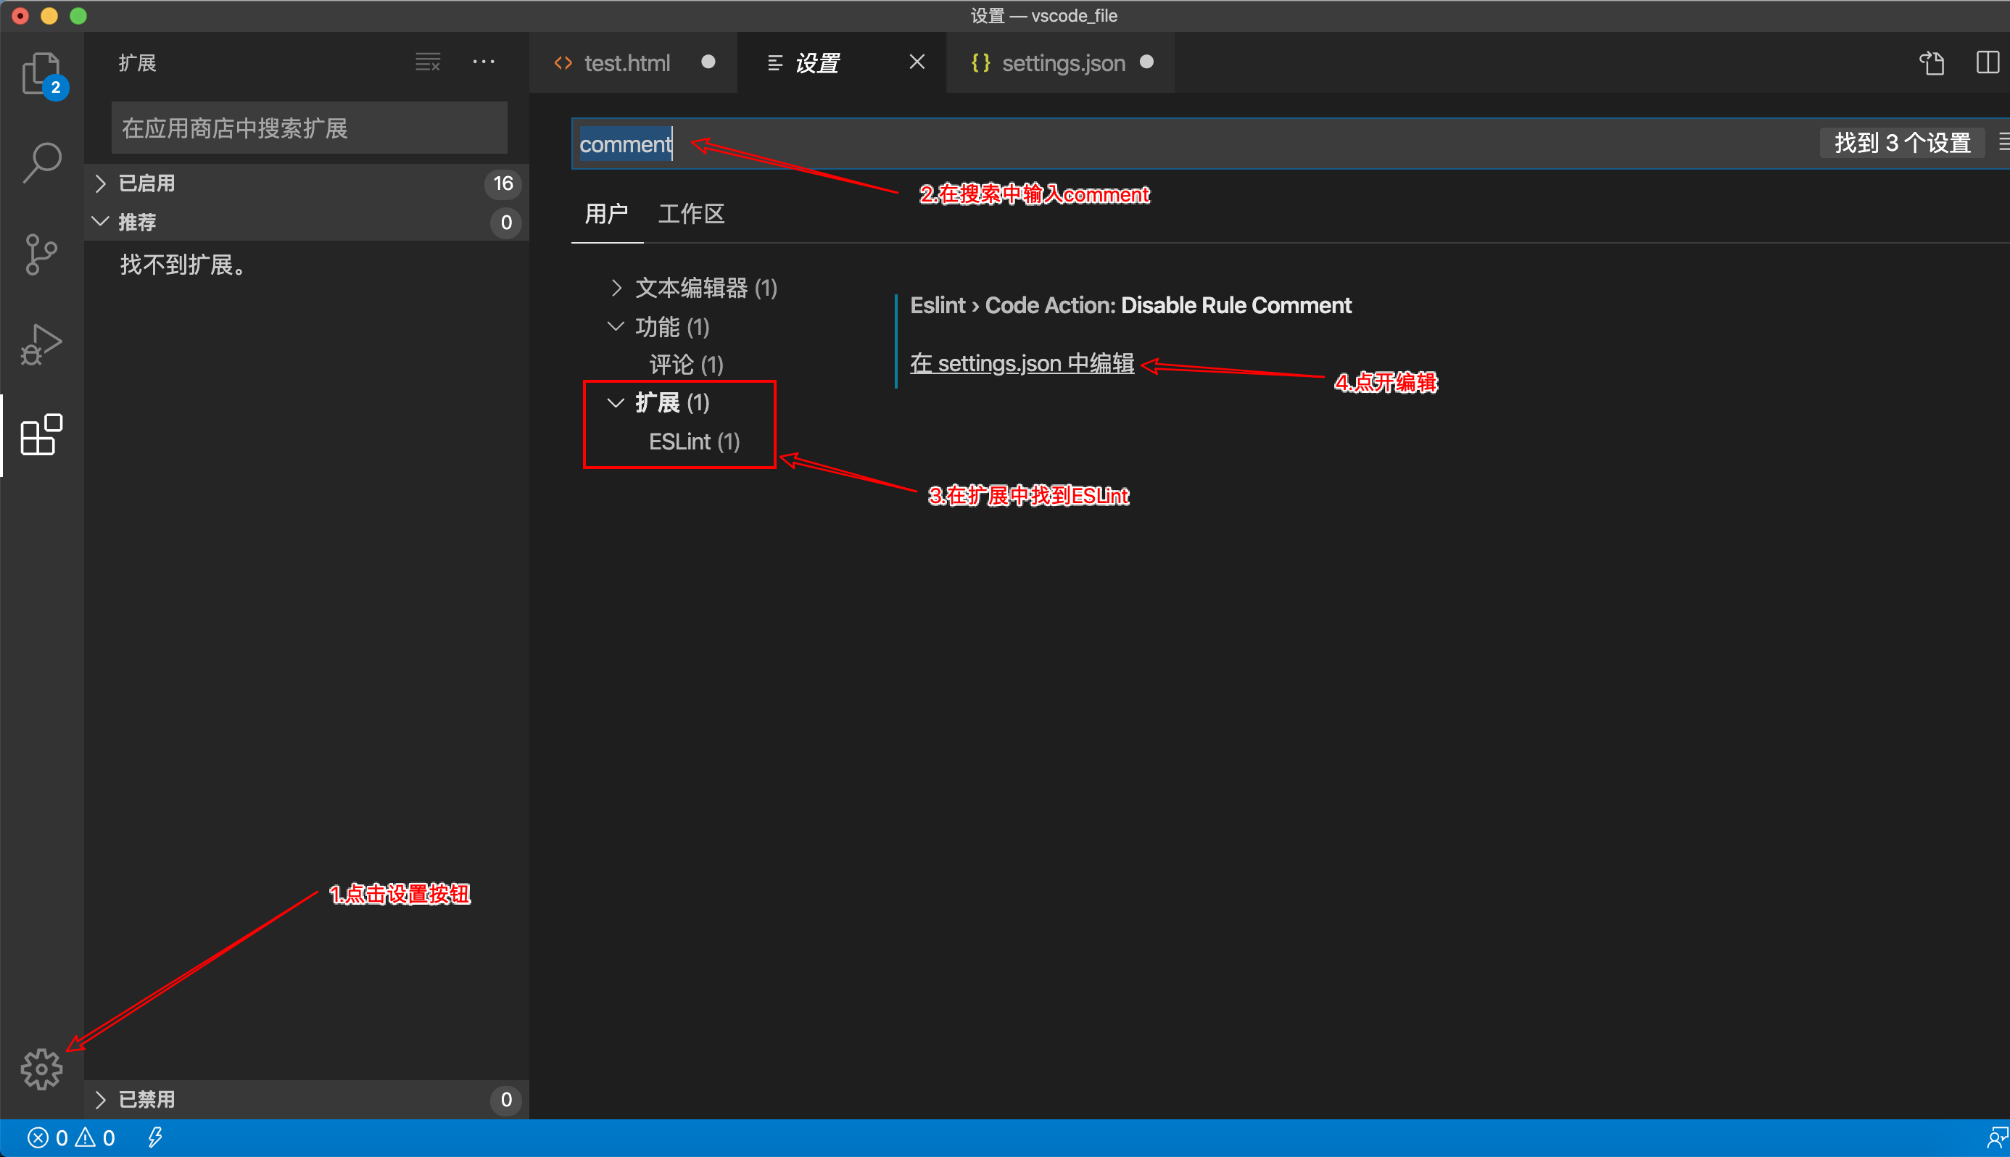Click the Extensions icon in activity bar
2010x1157 pixels.
click(41, 435)
